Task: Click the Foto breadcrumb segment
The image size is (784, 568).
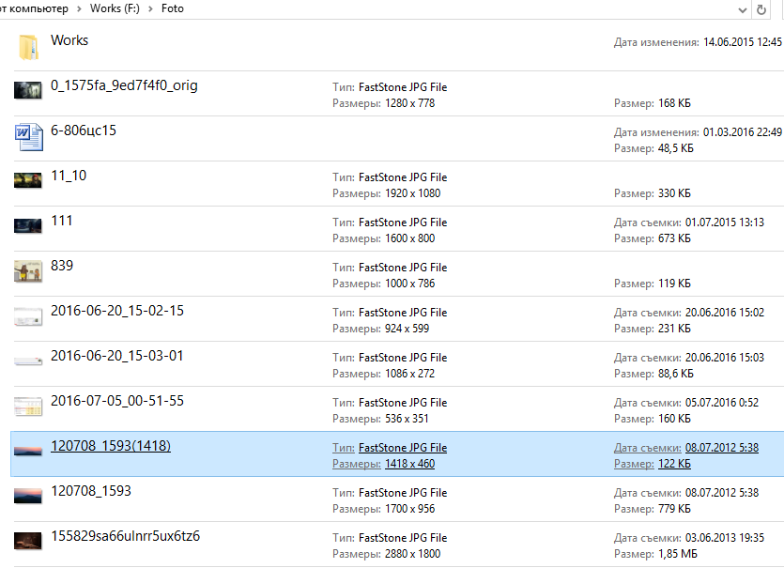Action: tap(172, 8)
